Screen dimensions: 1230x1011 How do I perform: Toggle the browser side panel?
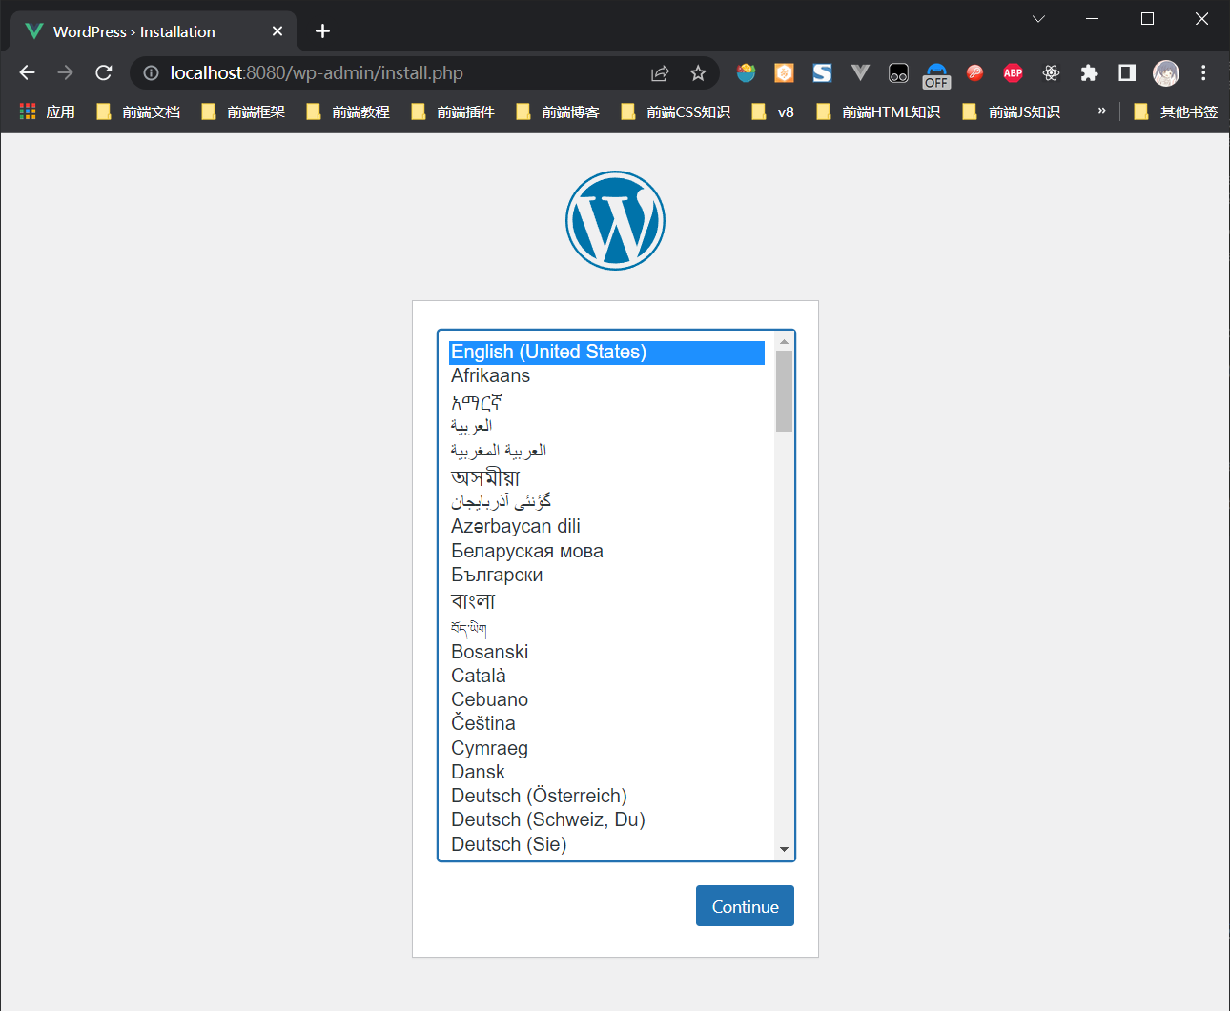1127,73
